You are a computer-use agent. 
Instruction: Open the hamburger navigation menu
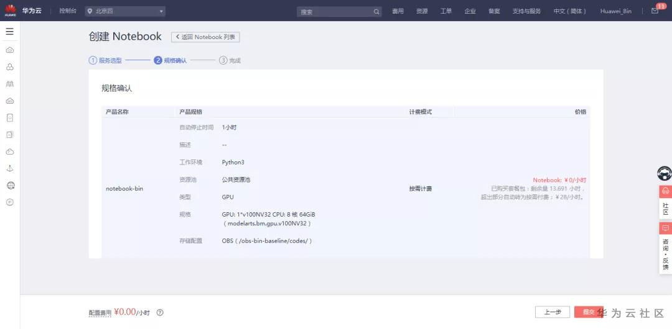click(9, 32)
